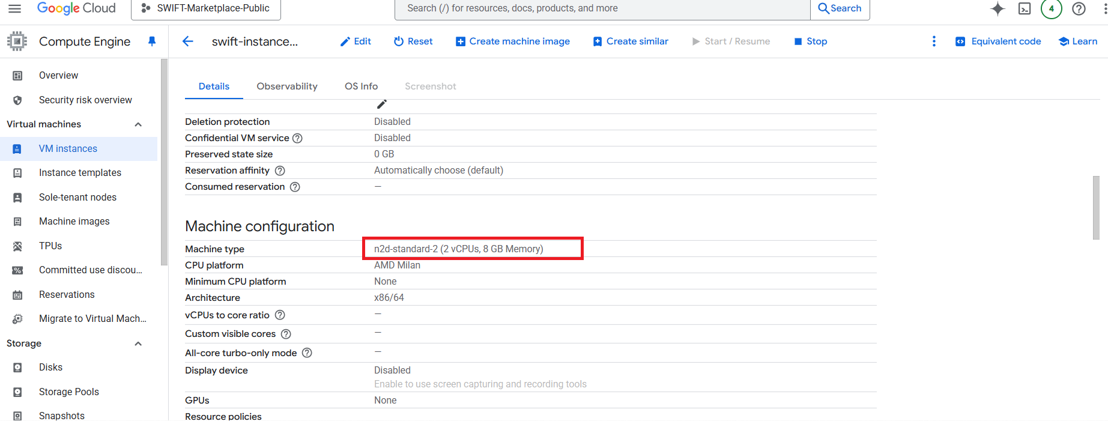This screenshot has width=1108, height=421.
Task: Click the Disks sidebar icon
Action: click(x=17, y=368)
